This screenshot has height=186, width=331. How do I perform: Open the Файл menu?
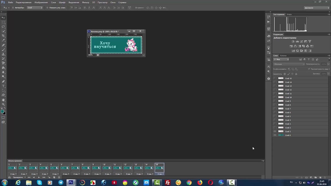(x=10, y=2)
